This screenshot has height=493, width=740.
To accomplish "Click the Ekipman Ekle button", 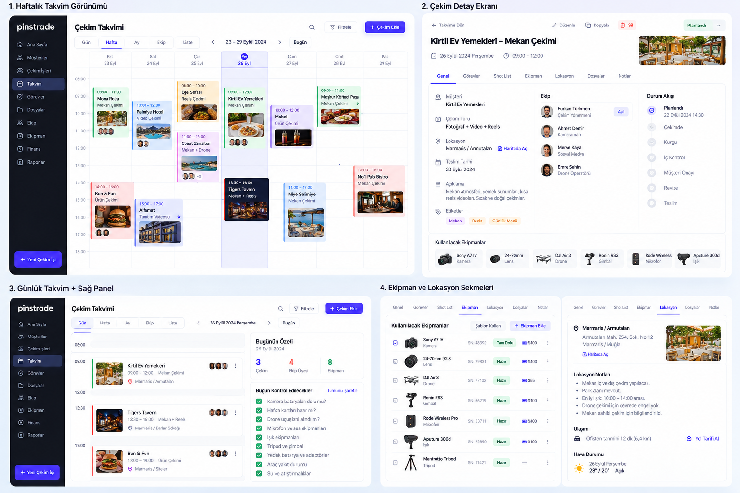I will pos(530,326).
